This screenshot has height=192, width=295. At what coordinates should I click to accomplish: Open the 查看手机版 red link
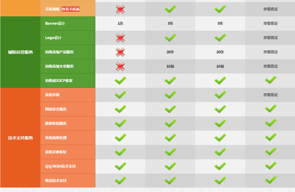(x=70, y=9)
